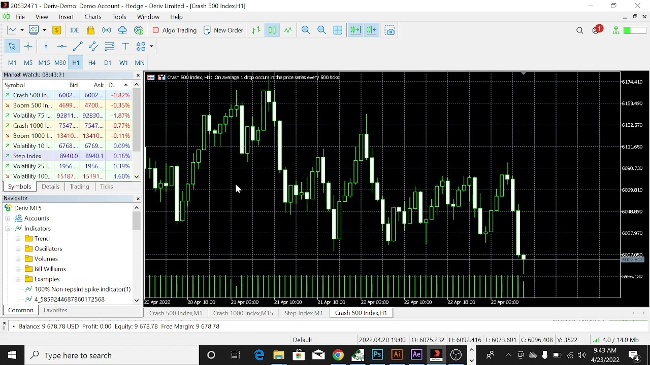Click the New Order button

tap(223, 30)
